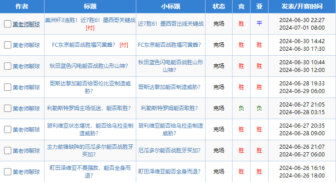Click date 2024-06-27 20:35
The height and width of the screenshot is (182, 336).
coord(302,125)
